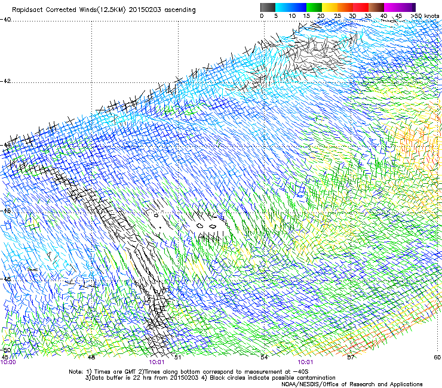The height and width of the screenshot is (388, 442).
Task: Select the green 15-20 knots legend swatch
Action: pyautogui.click(x=314, y=7)
